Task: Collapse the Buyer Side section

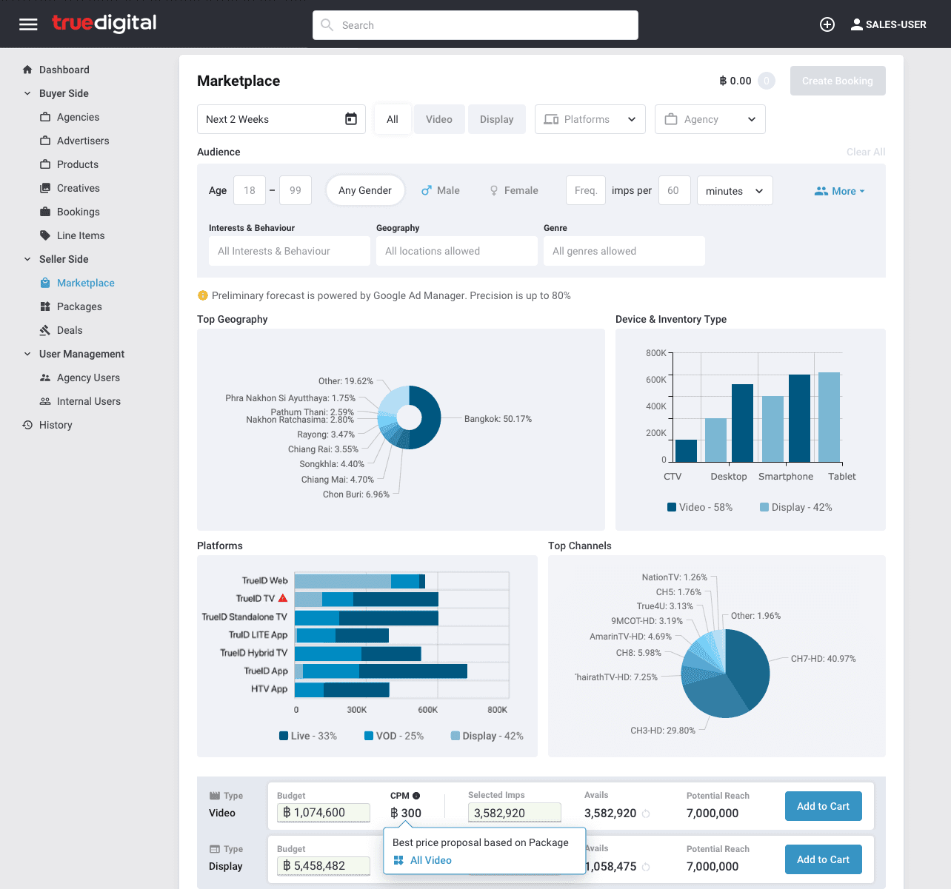Action: 27,93
